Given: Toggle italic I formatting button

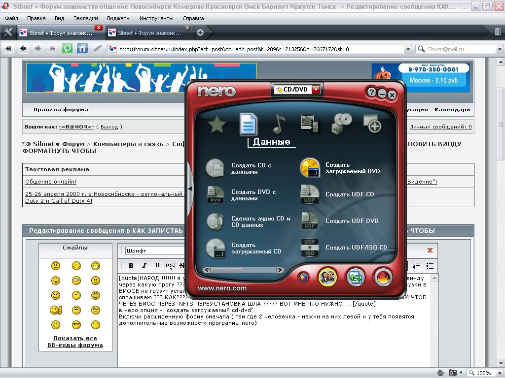Looking at the screenshot, I should 144,265.
